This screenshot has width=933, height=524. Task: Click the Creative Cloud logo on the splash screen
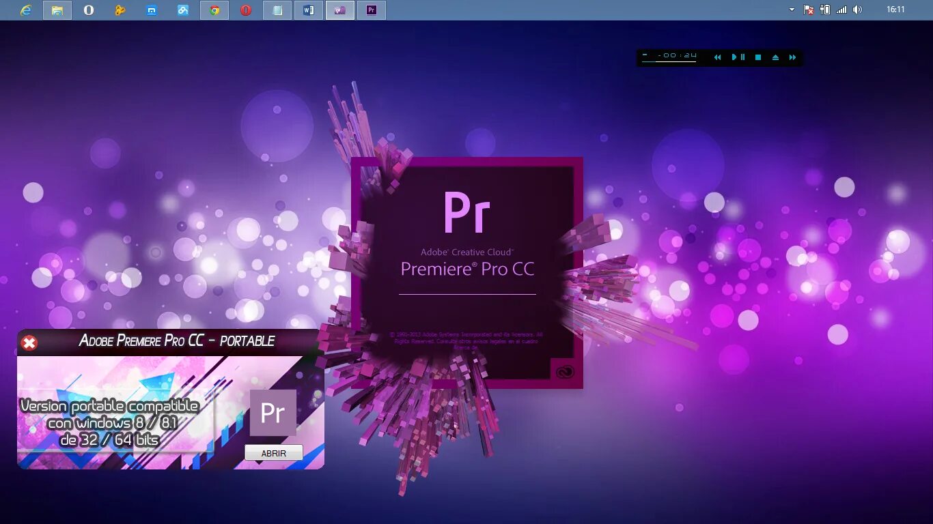(566, 371)
